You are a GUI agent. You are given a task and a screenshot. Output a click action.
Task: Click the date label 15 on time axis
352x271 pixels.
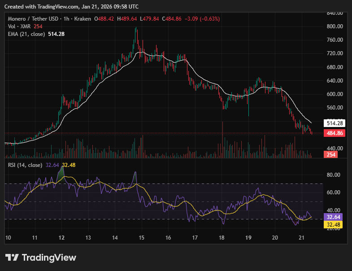(x=141, y=237)
